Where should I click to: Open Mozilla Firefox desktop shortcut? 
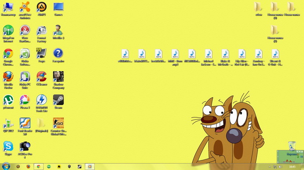point(8,80)
